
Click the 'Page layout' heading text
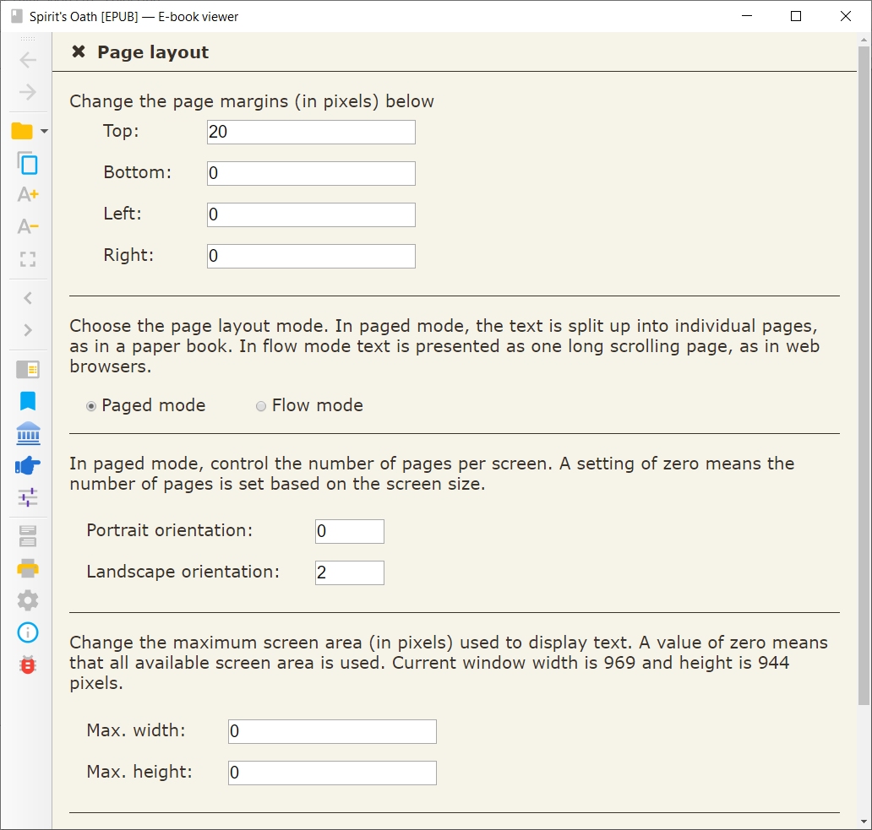coord(153,52)
